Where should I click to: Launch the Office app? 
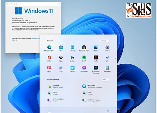click(49, 59)
